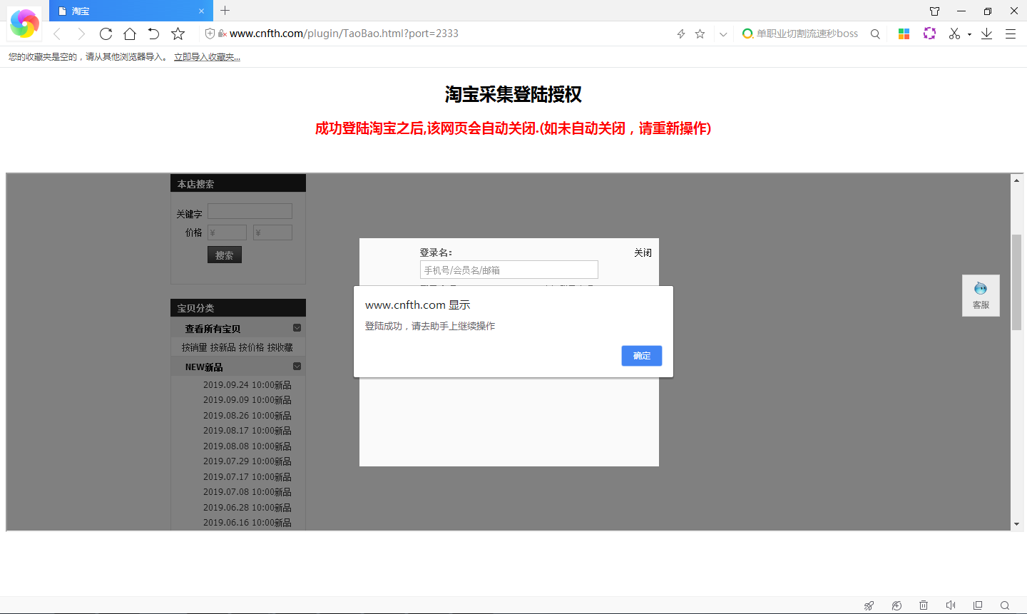Open 2019.07.29 10:00新品
Viewport: 1027px width, 614px height.
tap(247, 461)
